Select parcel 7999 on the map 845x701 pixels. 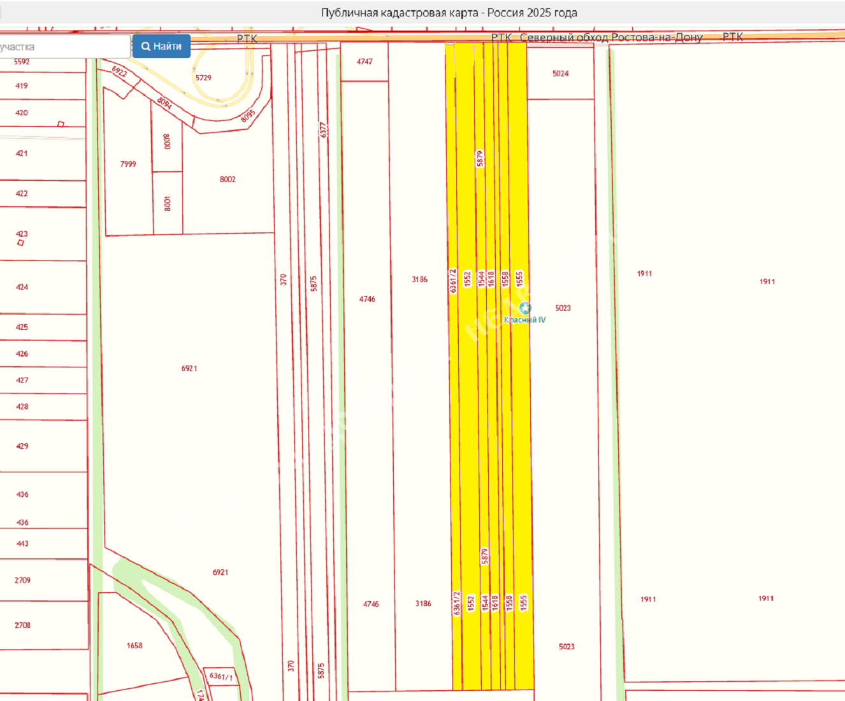[x=128, y=164]
